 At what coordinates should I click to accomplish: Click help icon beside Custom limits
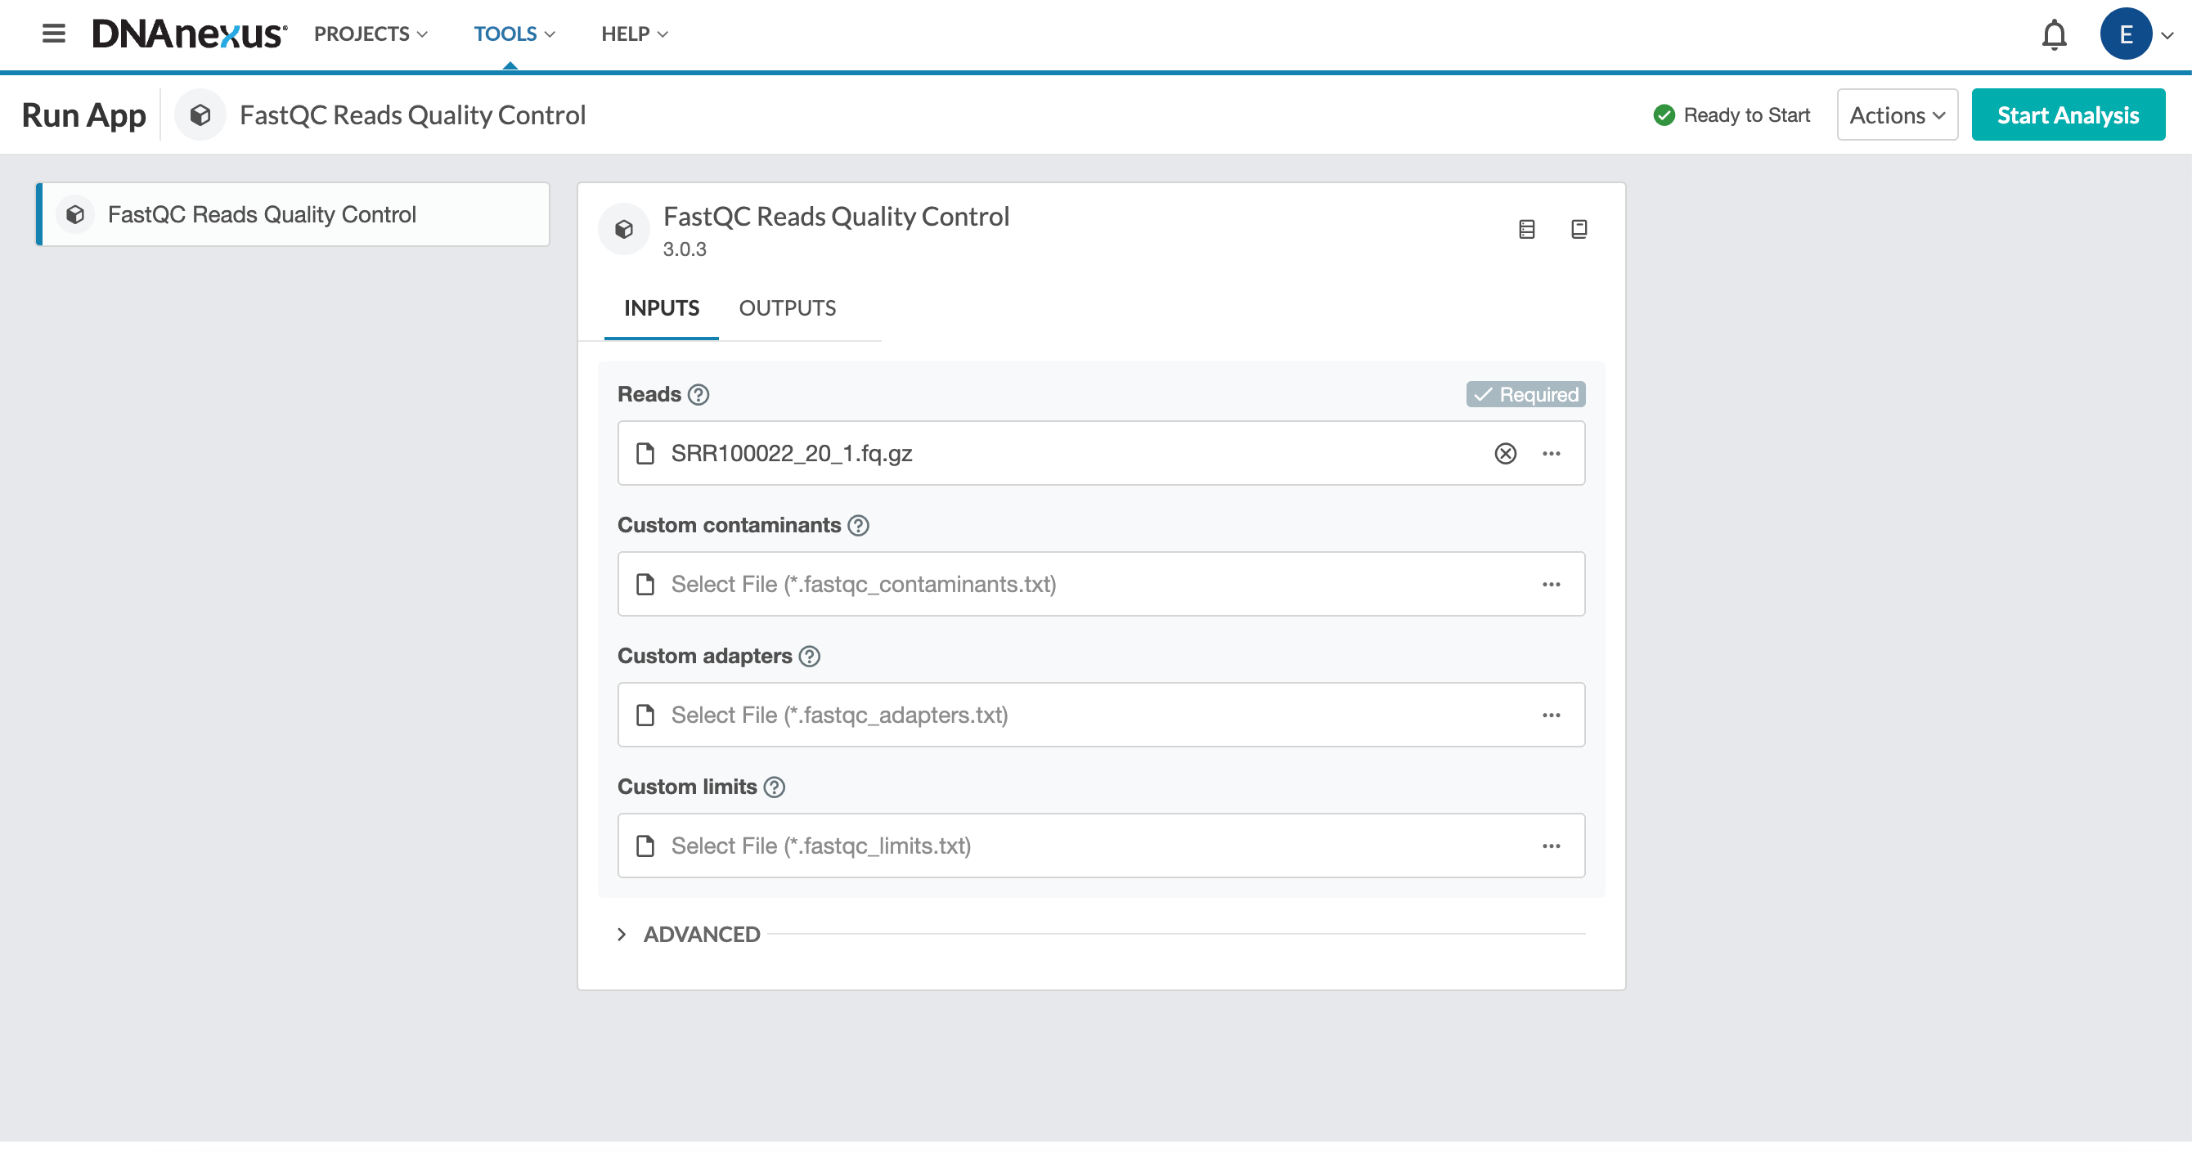coord(775,787)
